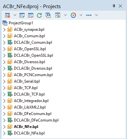
Task: Expand ACBr_OpenSSL.bpl node
Action: pos(4,49)
